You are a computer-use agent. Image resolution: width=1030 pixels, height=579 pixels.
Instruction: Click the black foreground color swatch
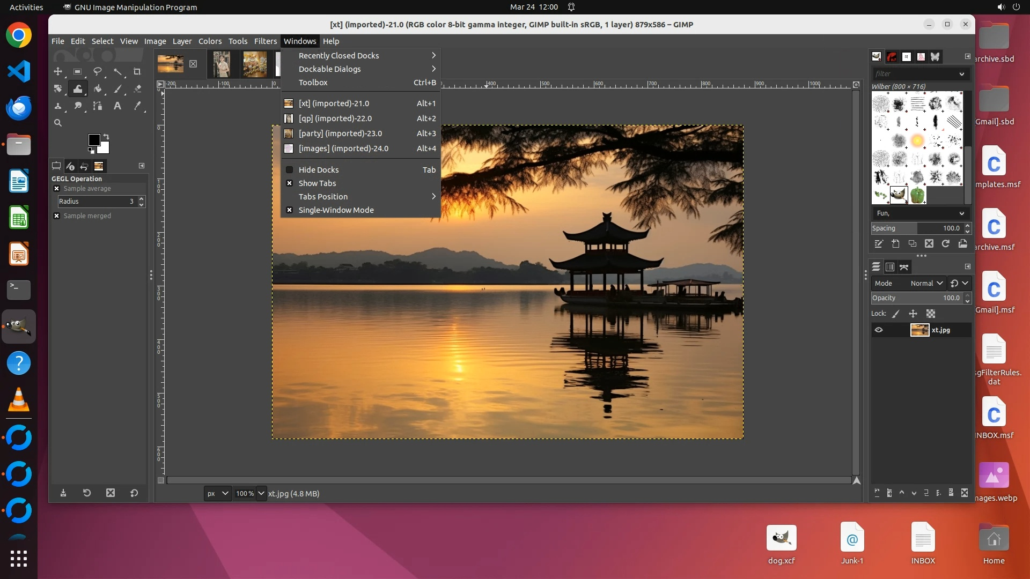tap(94, 140)
